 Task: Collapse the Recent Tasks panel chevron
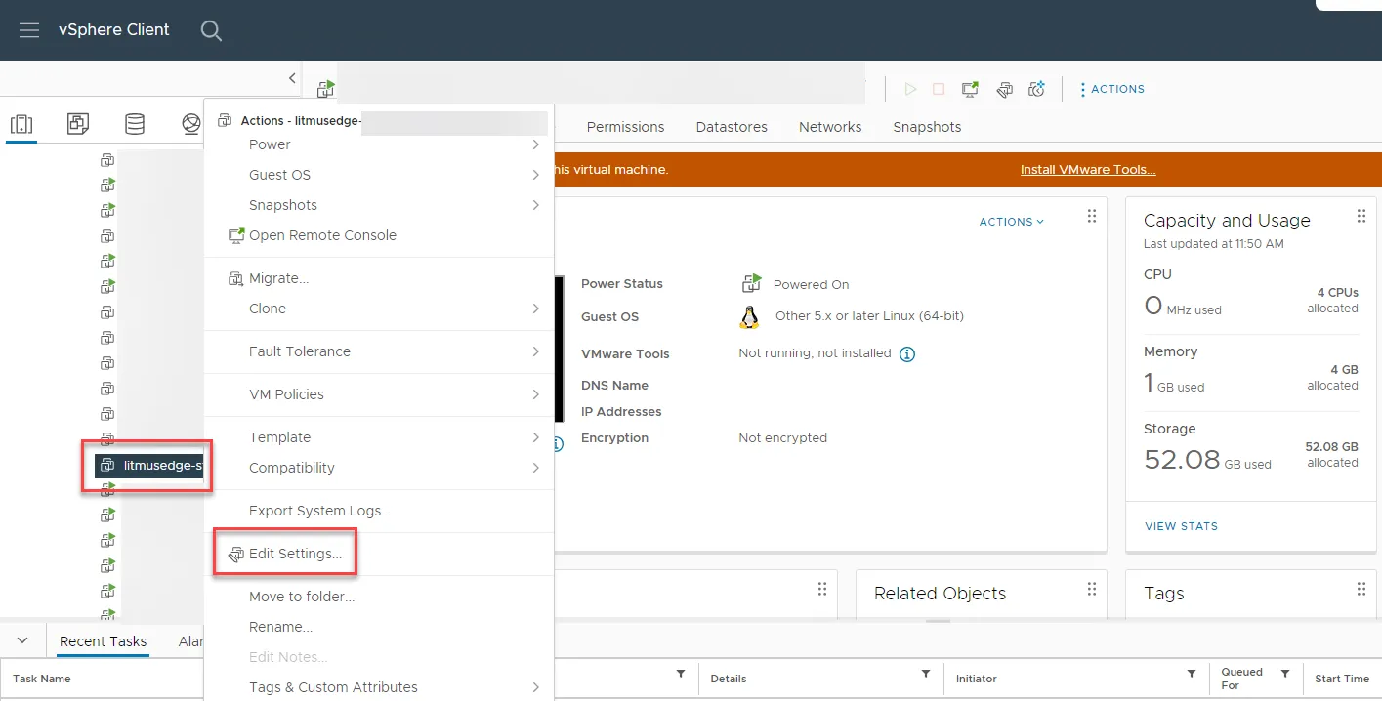(x=21, y=640)
